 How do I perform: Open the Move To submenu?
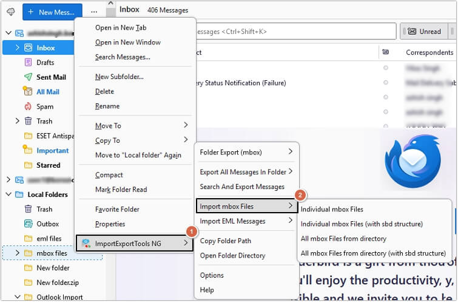click(x=135, y=126)
